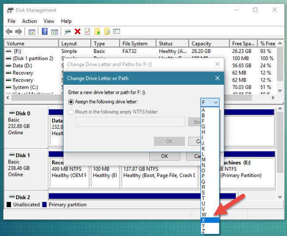
Task: Click the 100 MB Healthy EFI partition
Action: 105,173
